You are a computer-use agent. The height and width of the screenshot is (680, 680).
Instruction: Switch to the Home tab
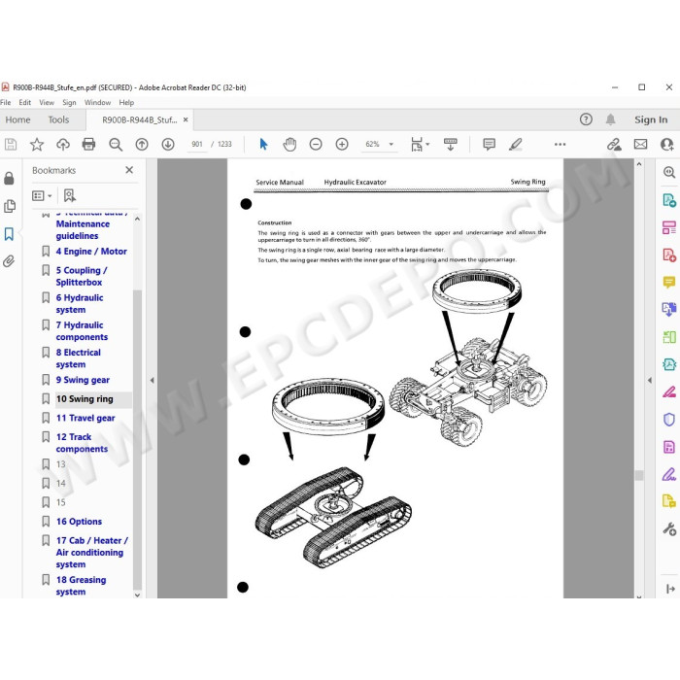(x=17, y=119)
